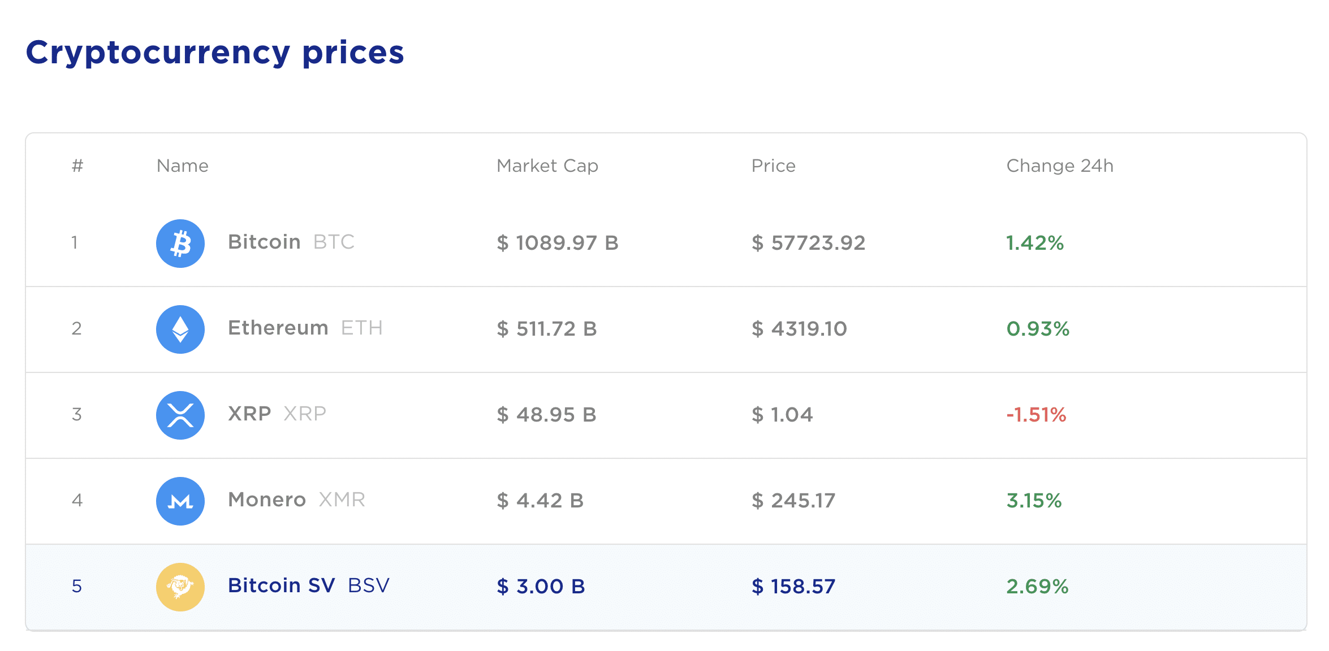Click Bitcoin's price $ 57723.92
The image size is (1329, 651).
(808, 243)
